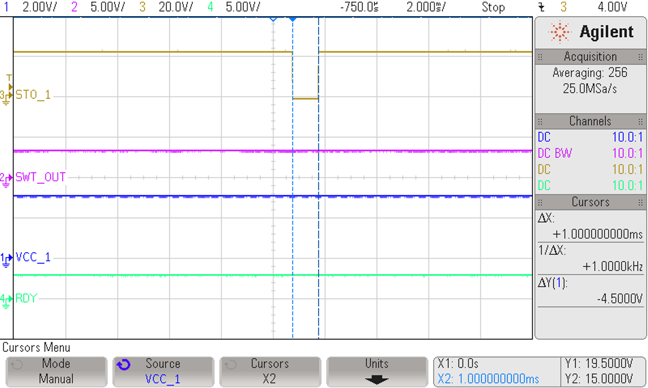Click the channel 4 ground marker
The width and height of the screenshot is (648, 388).
pyautogui.click(x=7, y=298)
